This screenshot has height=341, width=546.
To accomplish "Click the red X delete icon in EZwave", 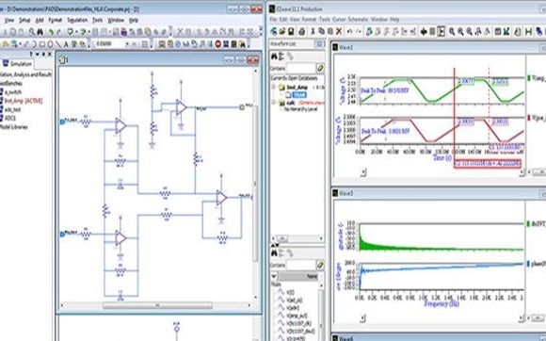I will click(339, 32).
